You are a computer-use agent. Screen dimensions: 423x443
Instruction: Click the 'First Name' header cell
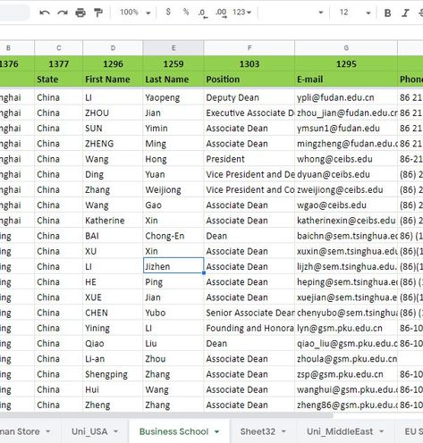[113, 79]
